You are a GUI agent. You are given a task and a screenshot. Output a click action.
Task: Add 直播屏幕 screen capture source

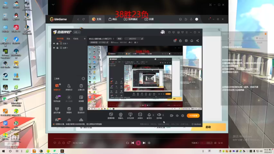click(111, 116)
